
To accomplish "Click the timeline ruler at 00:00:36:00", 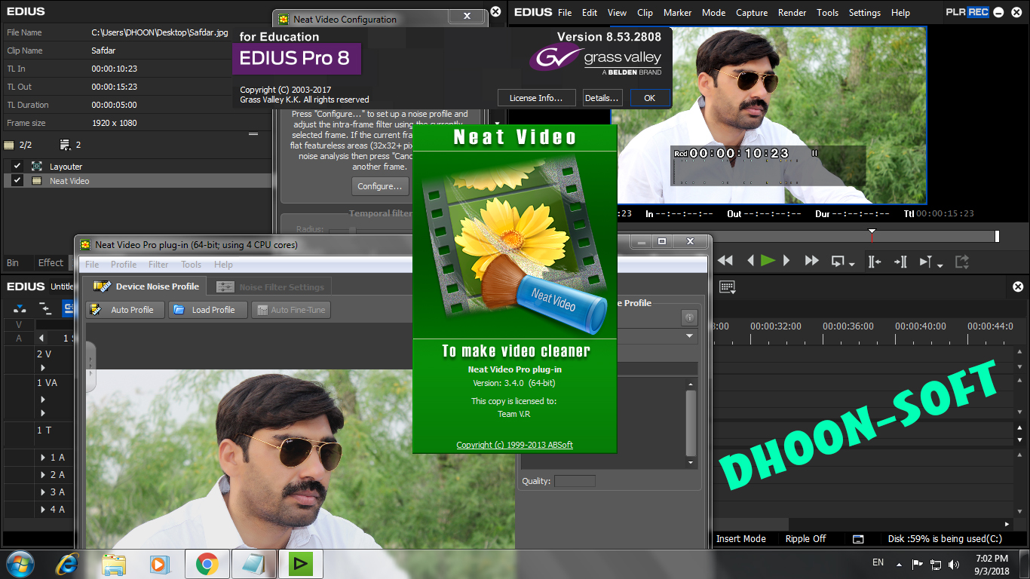I will click(x=848, y=326).
